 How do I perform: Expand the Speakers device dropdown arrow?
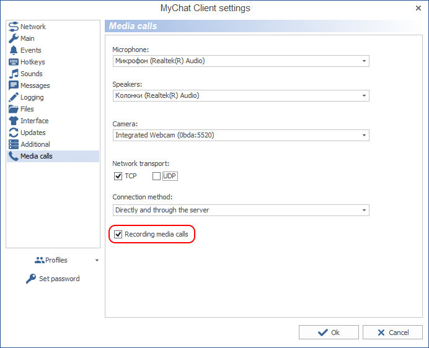pos(364,96)
